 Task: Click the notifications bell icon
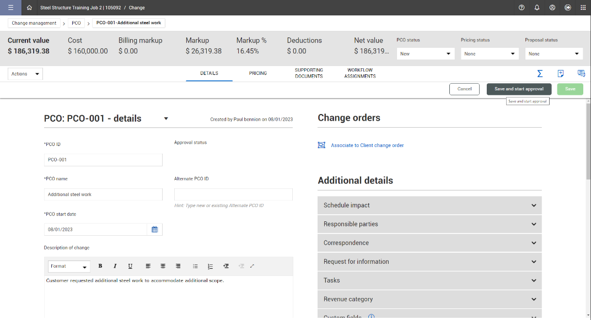[x=537, y=8]
